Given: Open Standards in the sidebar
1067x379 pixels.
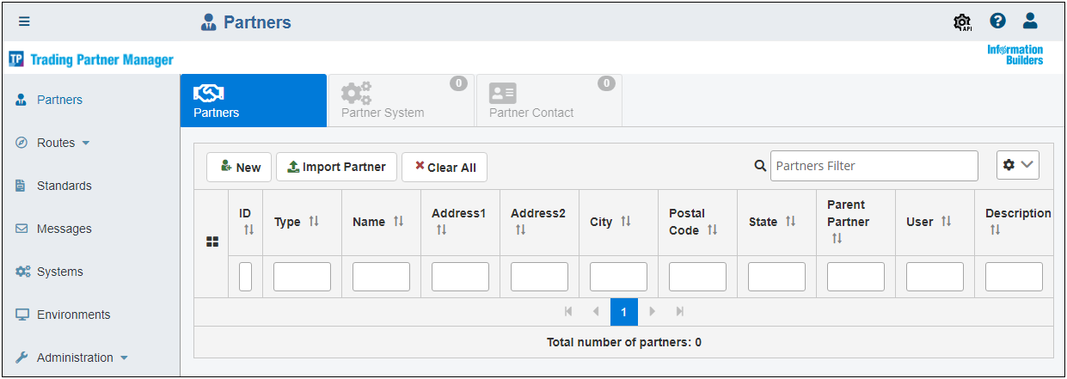Looking at the screenshot, I should click(x=64, y=186).
